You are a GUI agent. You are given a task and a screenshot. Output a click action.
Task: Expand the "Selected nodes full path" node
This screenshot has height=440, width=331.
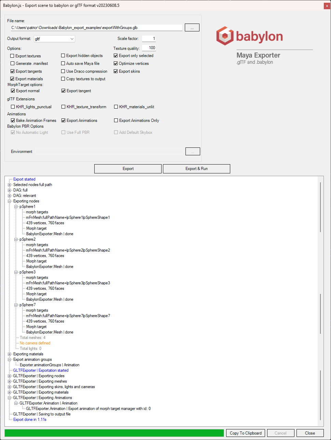point(9,184)
